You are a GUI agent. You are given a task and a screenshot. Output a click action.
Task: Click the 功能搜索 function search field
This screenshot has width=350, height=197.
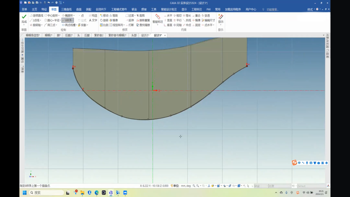click(272, 9)
